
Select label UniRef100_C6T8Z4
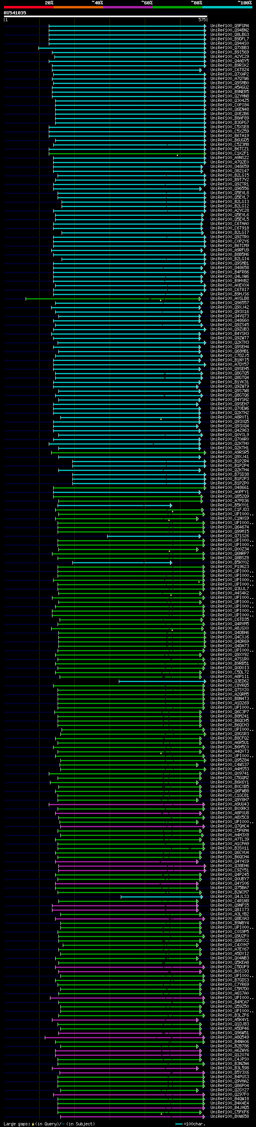[x=230, y=70]
